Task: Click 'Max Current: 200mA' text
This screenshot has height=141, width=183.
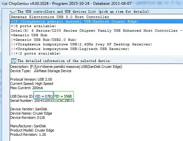Action: (x=26, y=88)
